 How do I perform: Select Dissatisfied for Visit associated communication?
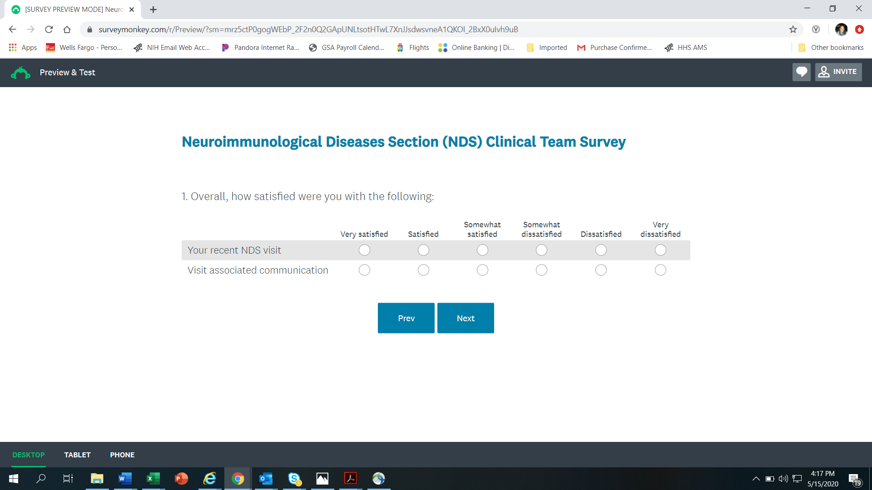601,270
